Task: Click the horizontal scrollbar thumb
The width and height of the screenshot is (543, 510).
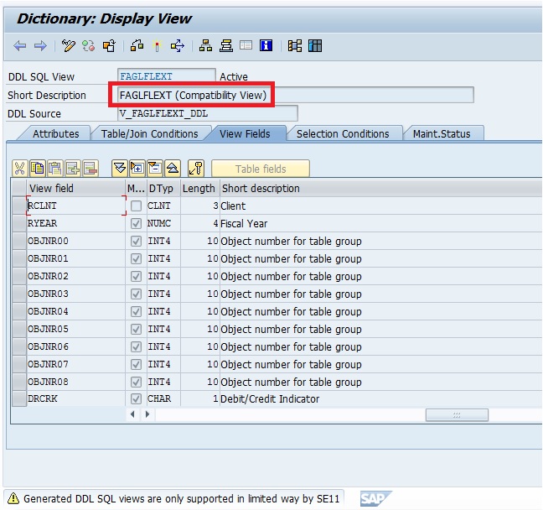Action: pyautogui.click(x=457, y=414)
